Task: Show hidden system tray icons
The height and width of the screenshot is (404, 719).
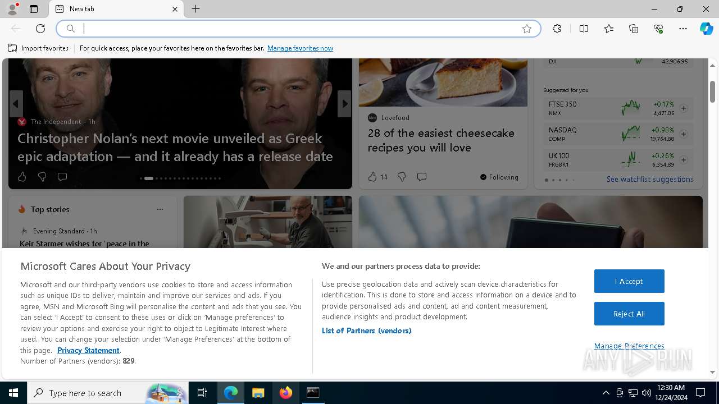Action: click(606, 393)
